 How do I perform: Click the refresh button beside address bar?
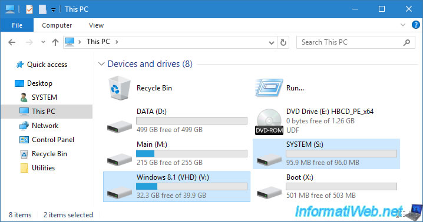(x=283, y=42)
